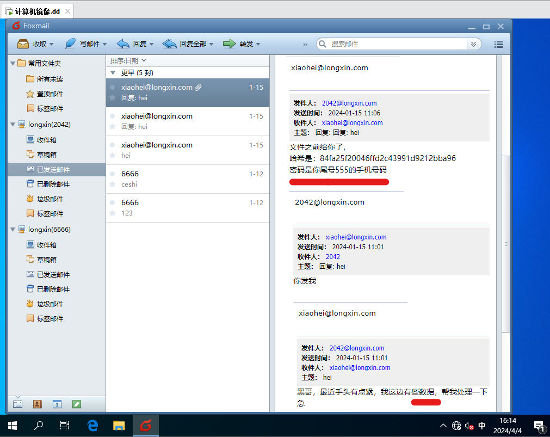Close the 计算机镜像.dd tab

67,11
